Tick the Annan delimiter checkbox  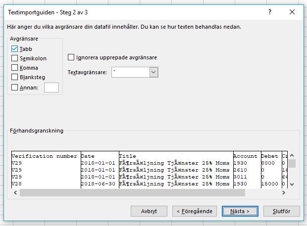click(x=15, y=88)
